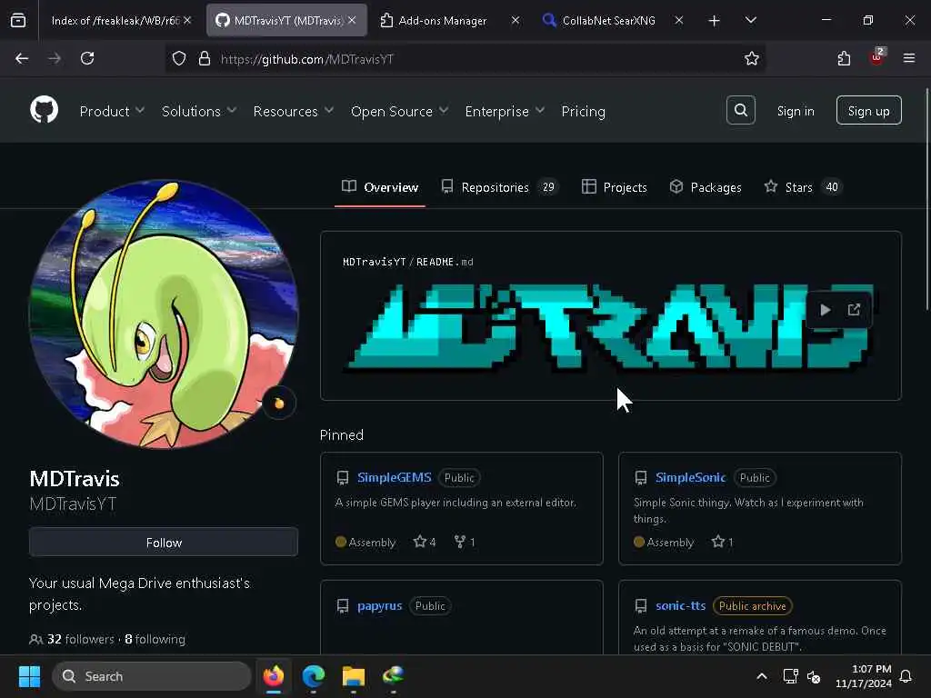Open the README banner in a new window icon
Image resolution: width=931 pixels, height=698 pixels.
click(854, 310)
